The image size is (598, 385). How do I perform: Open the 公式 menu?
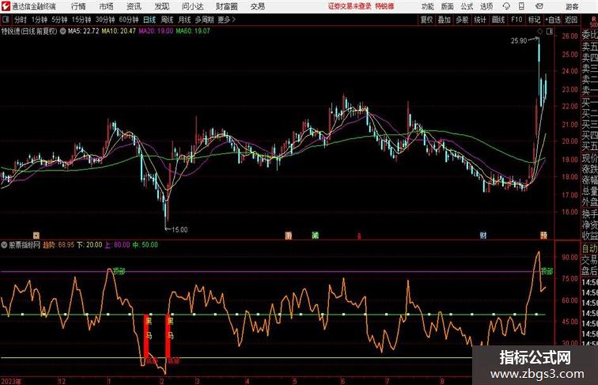coord(467,6)
